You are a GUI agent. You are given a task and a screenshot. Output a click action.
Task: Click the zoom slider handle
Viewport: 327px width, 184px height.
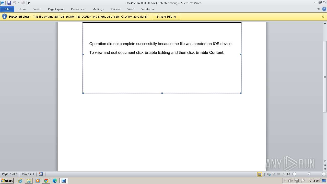[x=309, y=174]
